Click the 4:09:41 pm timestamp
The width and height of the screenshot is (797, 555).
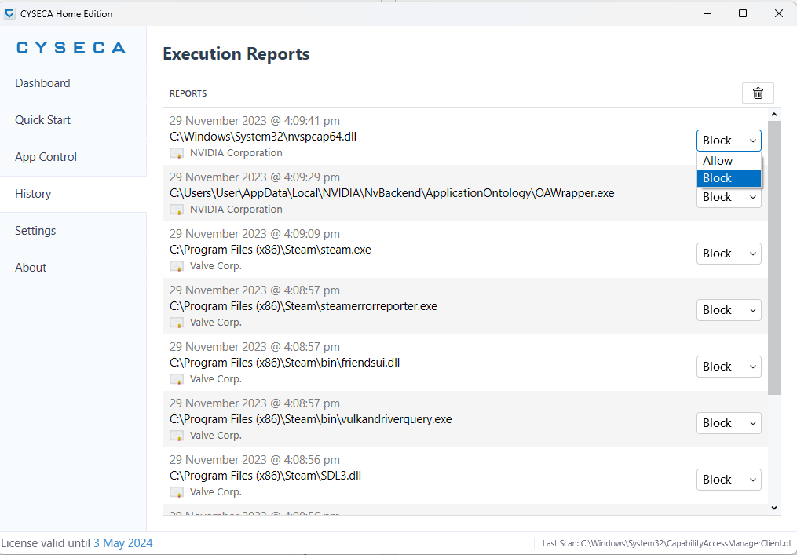(x=254, y=121)
